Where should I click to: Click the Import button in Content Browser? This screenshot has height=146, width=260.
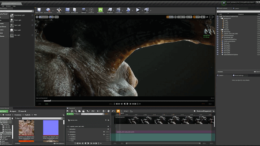click(13, 111)
